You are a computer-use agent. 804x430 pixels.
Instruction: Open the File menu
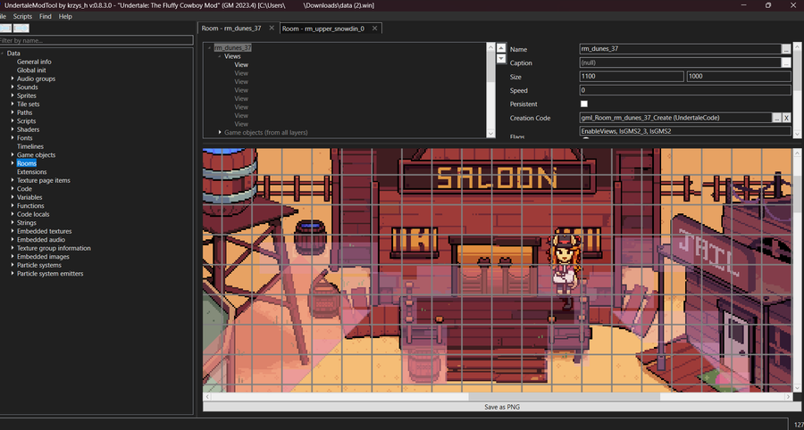point(3,16)
